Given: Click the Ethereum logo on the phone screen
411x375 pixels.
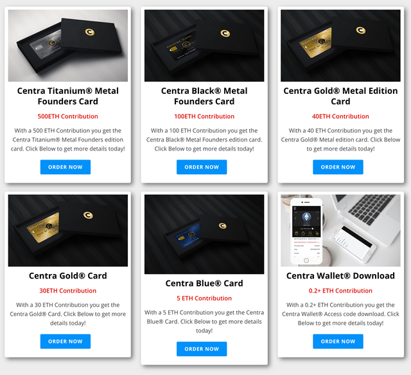Looking at the screenshot, I should point(306,217).
